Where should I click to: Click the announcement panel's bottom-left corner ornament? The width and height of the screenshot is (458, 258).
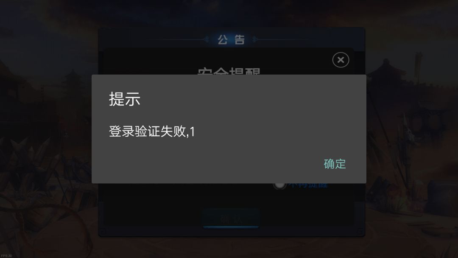click(103, 232)
